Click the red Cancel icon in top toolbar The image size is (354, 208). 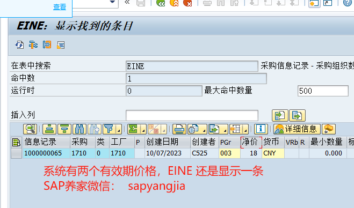(x=187, y=3)
